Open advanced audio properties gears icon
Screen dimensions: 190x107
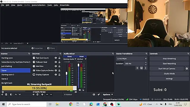click(99, 95)
